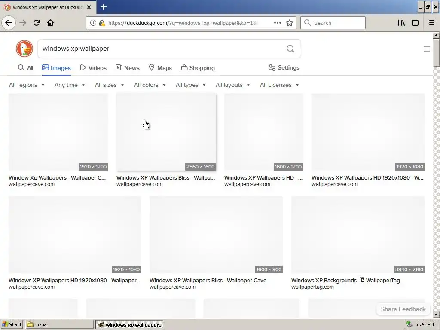Open the browser home page
The width and height of the screenshot is (440, 330).
(x=50, y=23)
